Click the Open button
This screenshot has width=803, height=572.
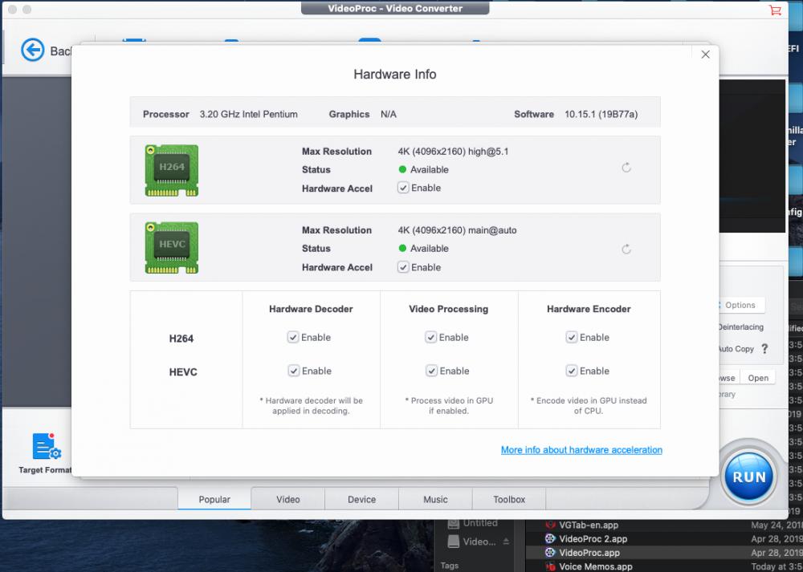758,378
